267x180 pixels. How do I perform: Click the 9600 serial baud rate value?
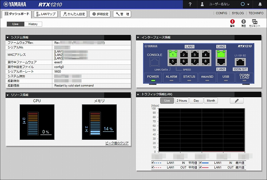pyautogui.click(x=58, y=72)
